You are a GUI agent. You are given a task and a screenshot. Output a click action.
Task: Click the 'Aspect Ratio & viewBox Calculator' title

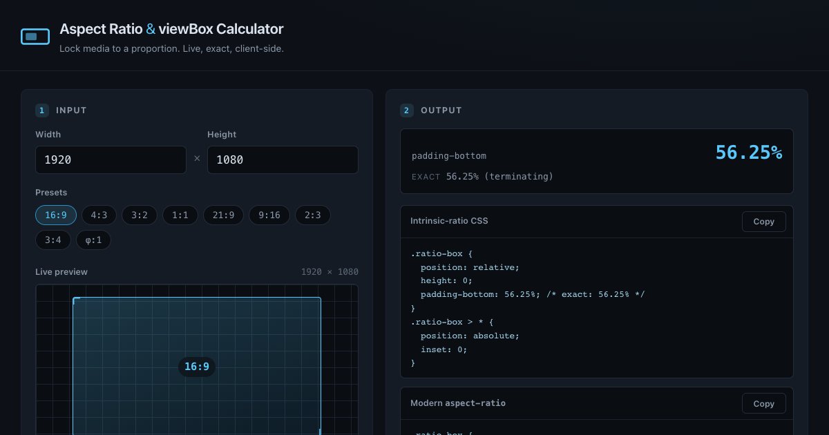(x=171, y=29)
